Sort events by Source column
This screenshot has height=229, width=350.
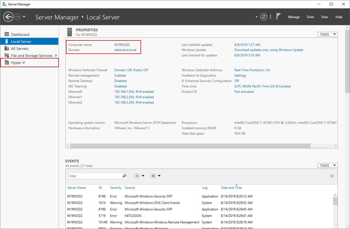130,188
